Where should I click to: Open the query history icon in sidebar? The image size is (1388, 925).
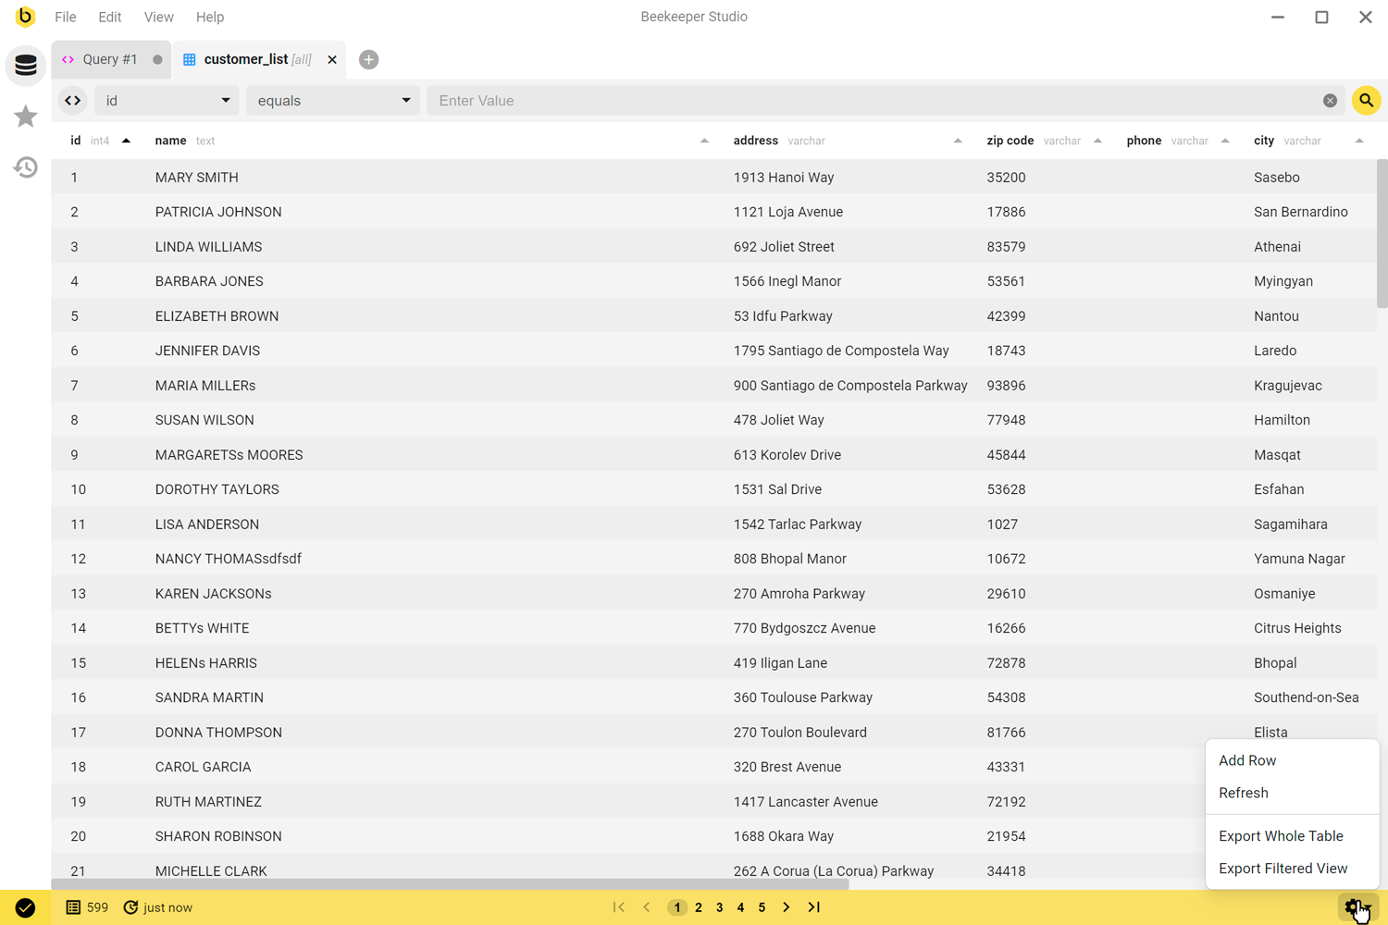pyautogui.click(x=26, y=167)
